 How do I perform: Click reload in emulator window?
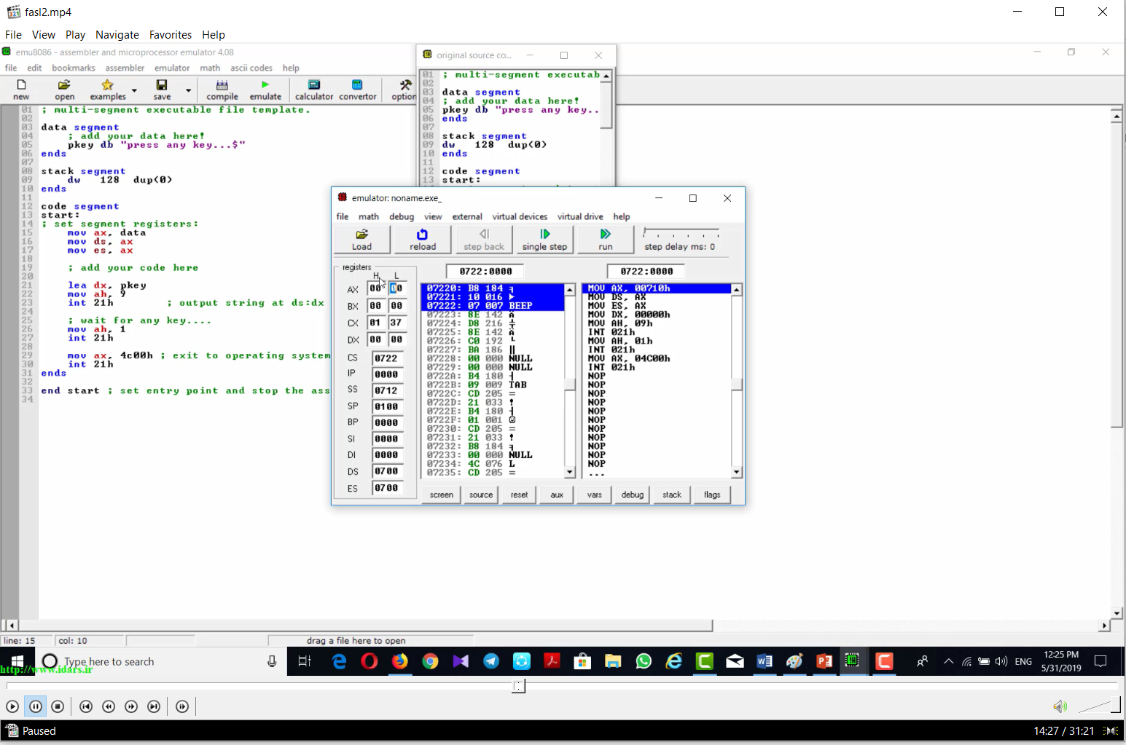tap(423, 240)
